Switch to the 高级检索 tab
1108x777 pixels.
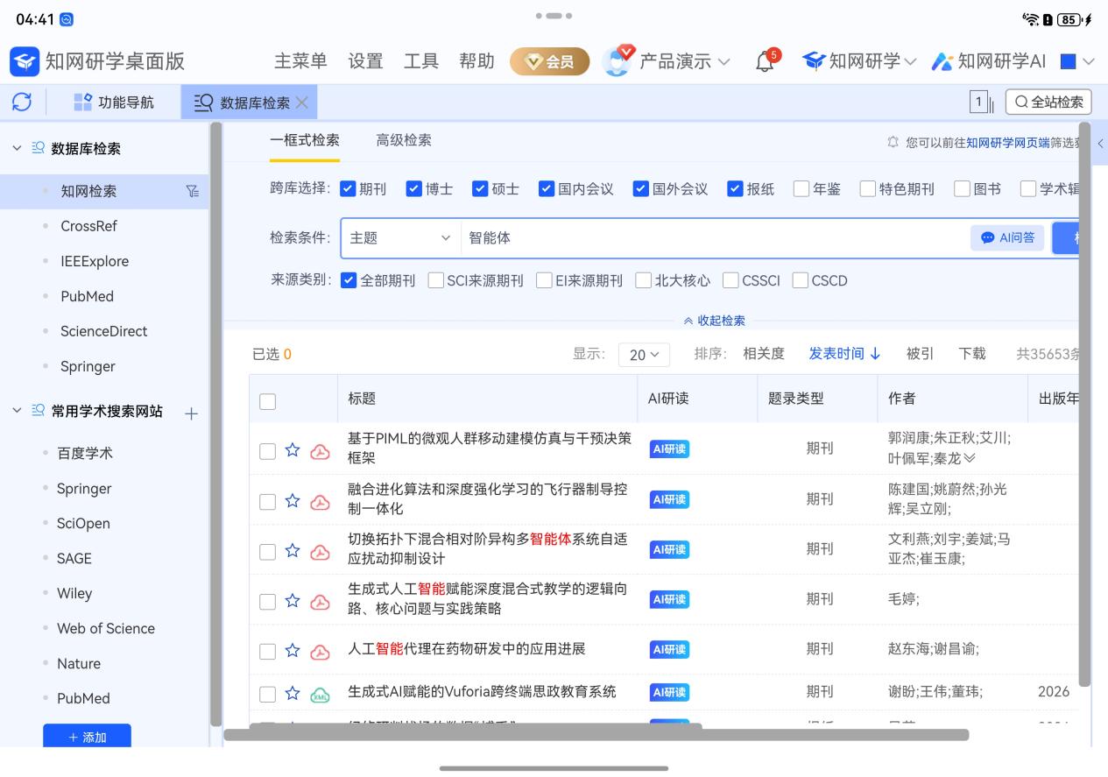click(403, 140)
